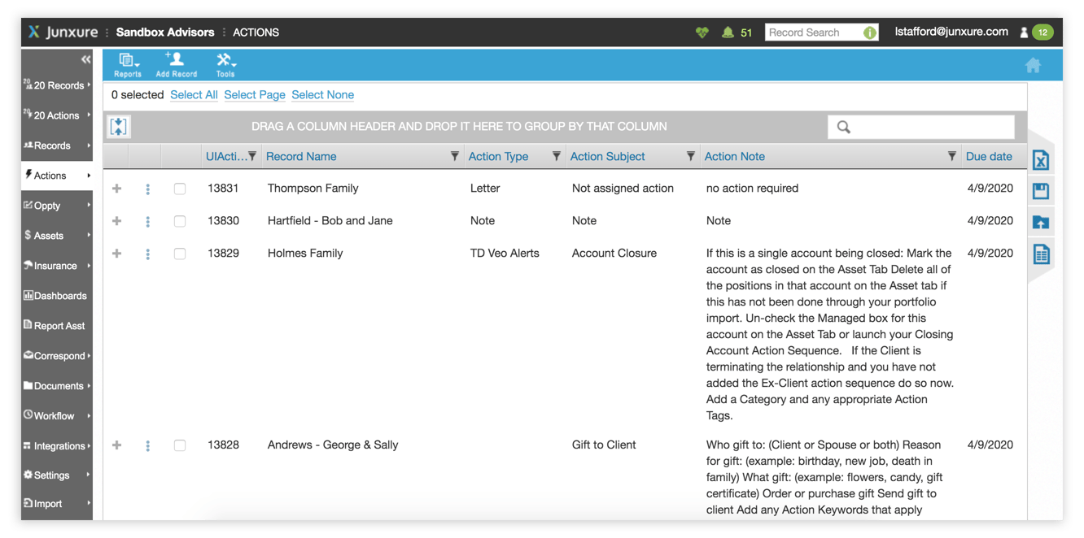This screenshot has height=538, width=1084.
Task: Open Report Asst in the sidebar
Action: pyautogui.click(x=57, y=326)
